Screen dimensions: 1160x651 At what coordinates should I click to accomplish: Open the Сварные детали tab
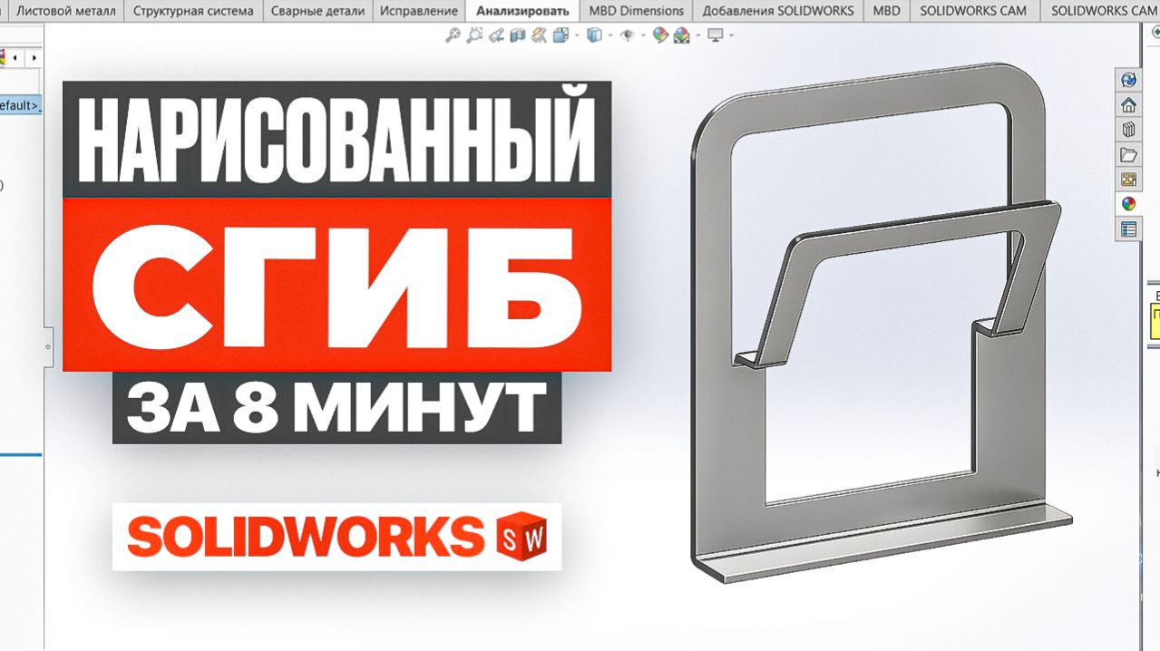(x=318, y=11)
